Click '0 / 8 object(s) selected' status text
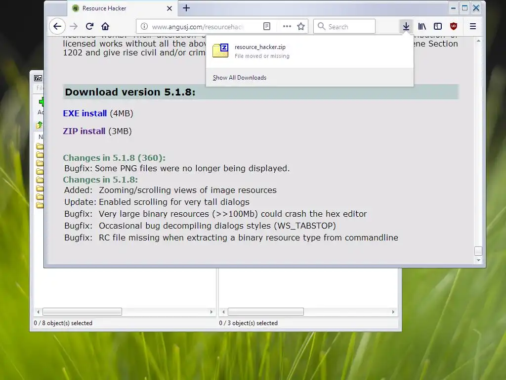 tap(63, 323)
